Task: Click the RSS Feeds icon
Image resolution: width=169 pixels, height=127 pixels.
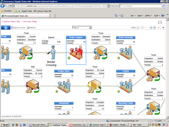Action: (x=122, y=16)
